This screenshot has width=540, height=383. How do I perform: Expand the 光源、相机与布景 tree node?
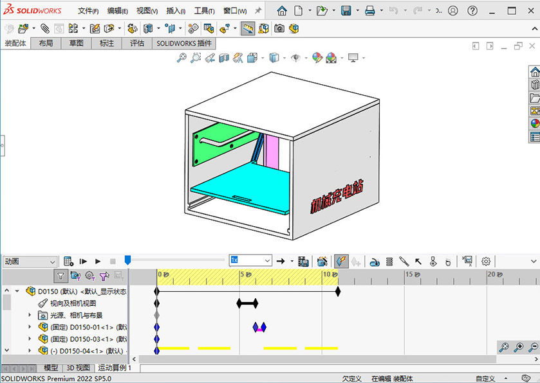(x=30, y=315)
